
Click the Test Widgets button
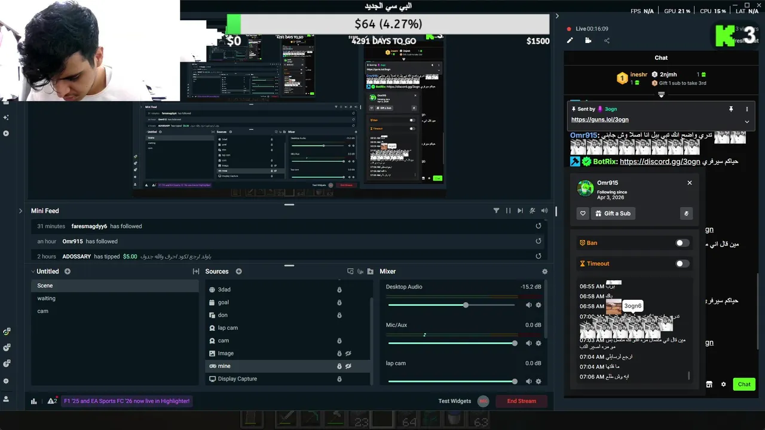pyautogui.click(x=454, y=401)
